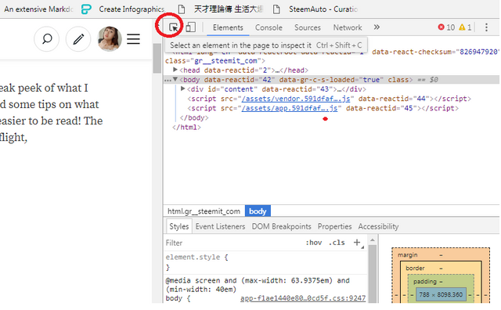501x310 pixels.
Task: Open the Steemit search icon
Action: pyautogui.click(x=47, y=39)
